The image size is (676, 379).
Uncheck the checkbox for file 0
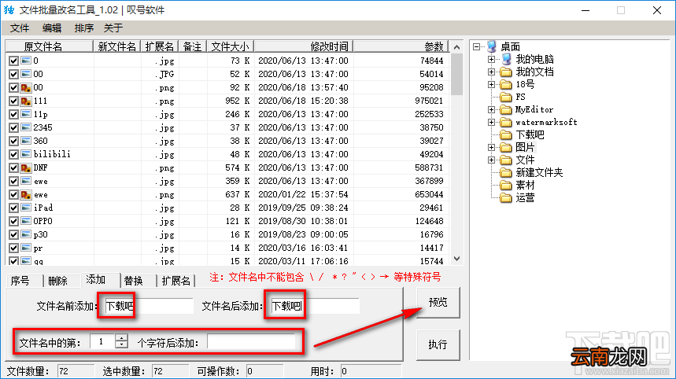click(x=13, y=61)
